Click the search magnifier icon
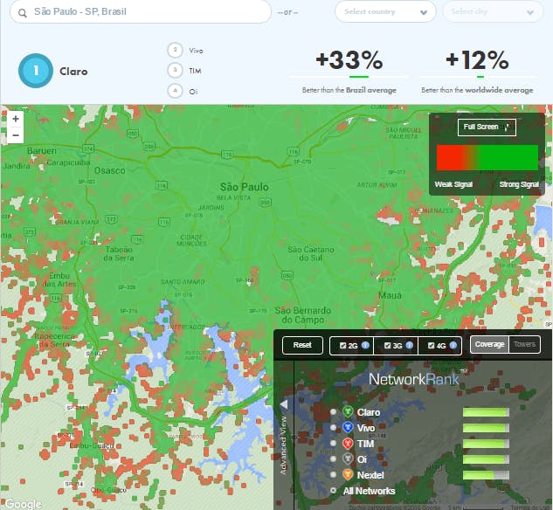The image size is (553, 510). click(23, 13)
